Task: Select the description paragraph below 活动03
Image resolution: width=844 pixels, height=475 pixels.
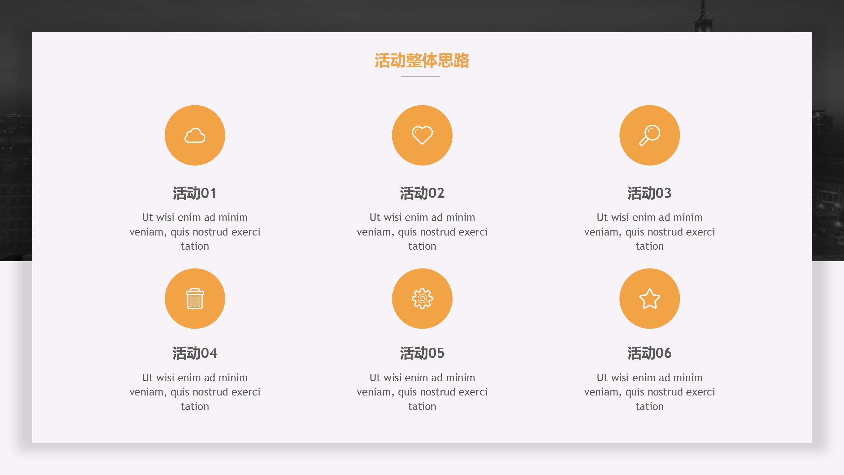Action: pyautogui.click(x=649, y=232)
